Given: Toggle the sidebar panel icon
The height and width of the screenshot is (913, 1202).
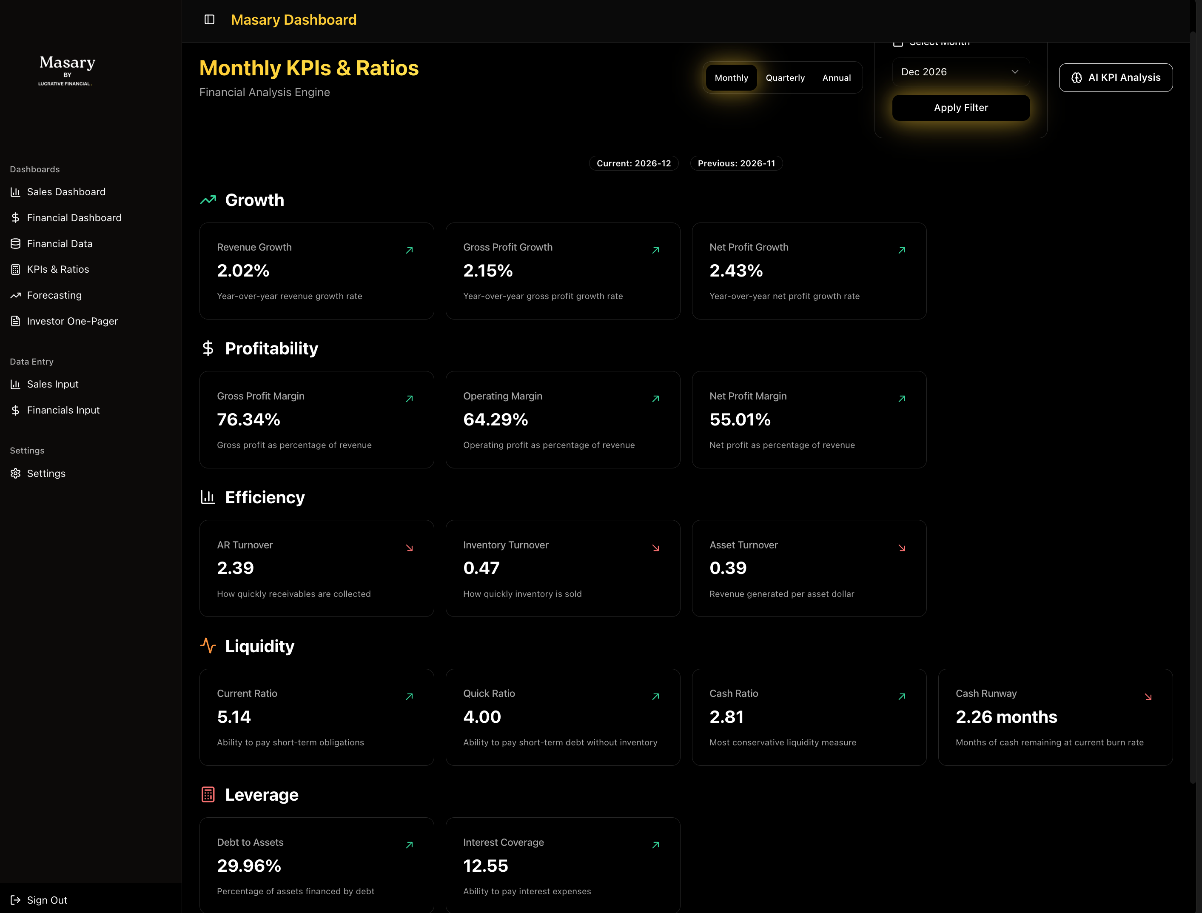Looking at the screenshot, I should [209, 20].
